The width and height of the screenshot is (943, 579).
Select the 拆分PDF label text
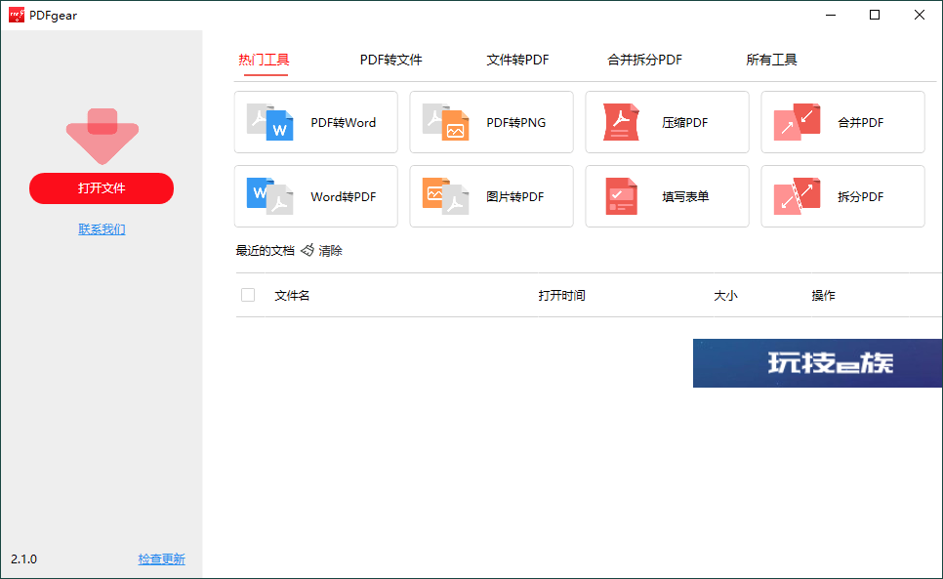pos(861,196)
